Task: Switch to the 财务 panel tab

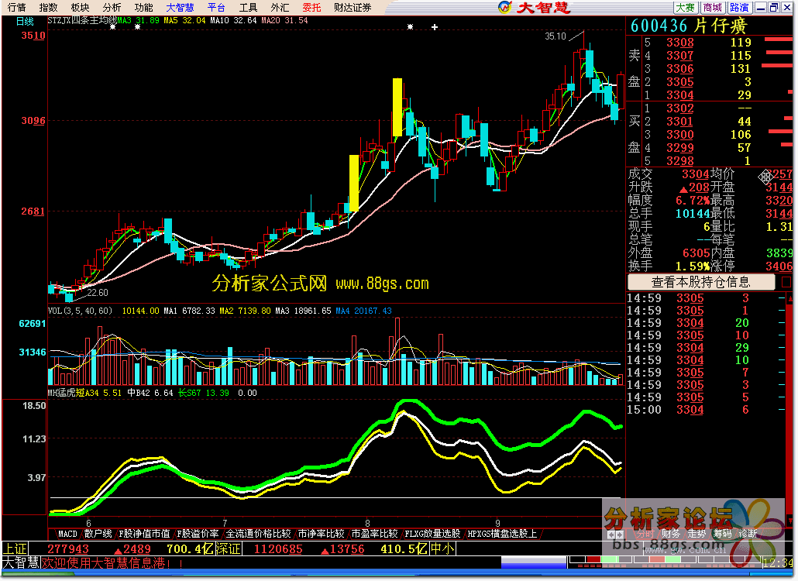Action: pyautogui.click(x=670, y=533)
